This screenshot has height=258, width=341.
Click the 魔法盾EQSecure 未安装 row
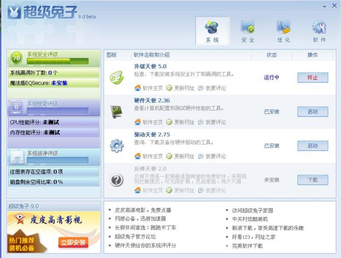(54, 83)
